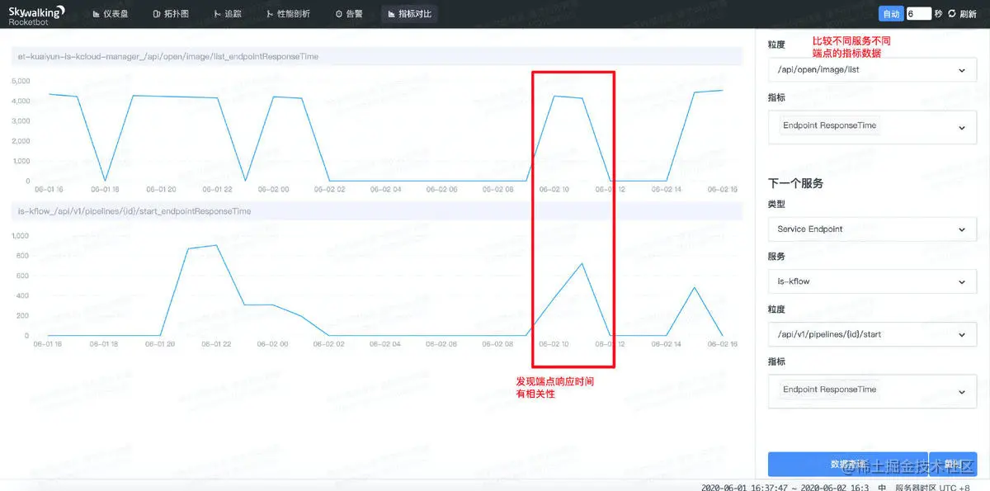Screen dimensions: 990x491
Task: Click the 600 axis value in lower chart
Action: (23, 276)
